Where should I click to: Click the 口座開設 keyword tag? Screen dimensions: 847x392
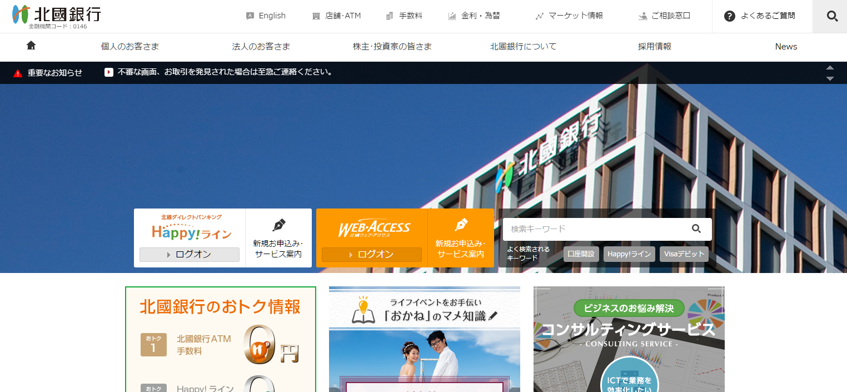click(581, 254)
